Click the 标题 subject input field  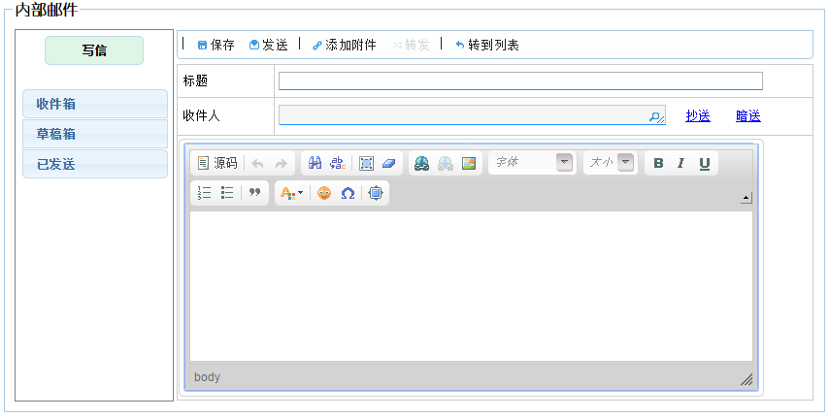tap(520, 81)
